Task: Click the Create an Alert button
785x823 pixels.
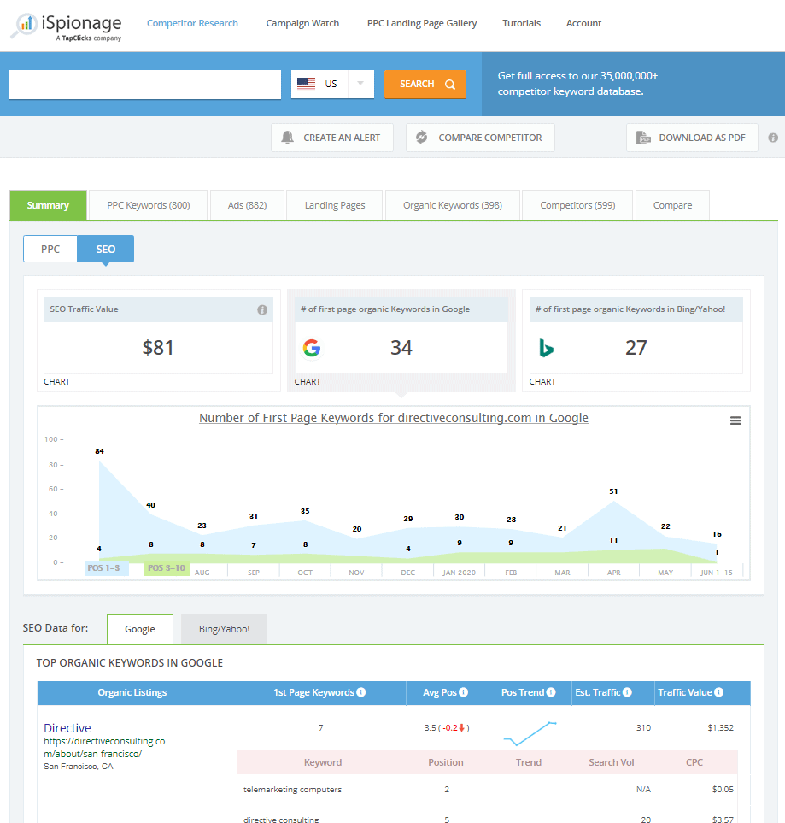Action: click(332, 138)
